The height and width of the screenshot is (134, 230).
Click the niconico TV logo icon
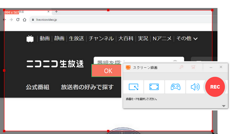click(x=30, y=39)
